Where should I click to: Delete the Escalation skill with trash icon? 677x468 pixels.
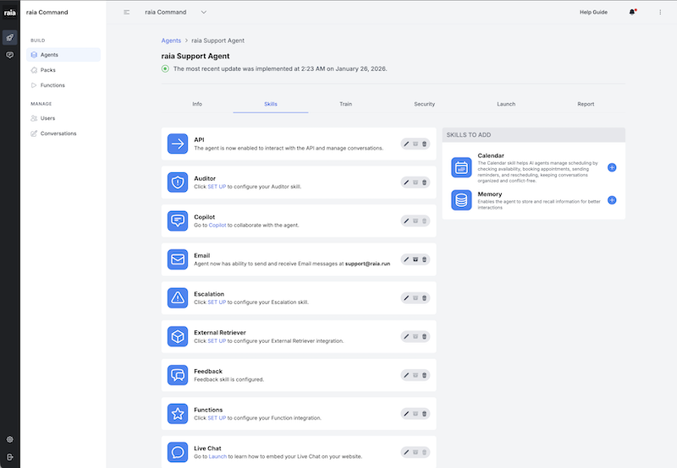pyautogui.click(x=425, y=297)
